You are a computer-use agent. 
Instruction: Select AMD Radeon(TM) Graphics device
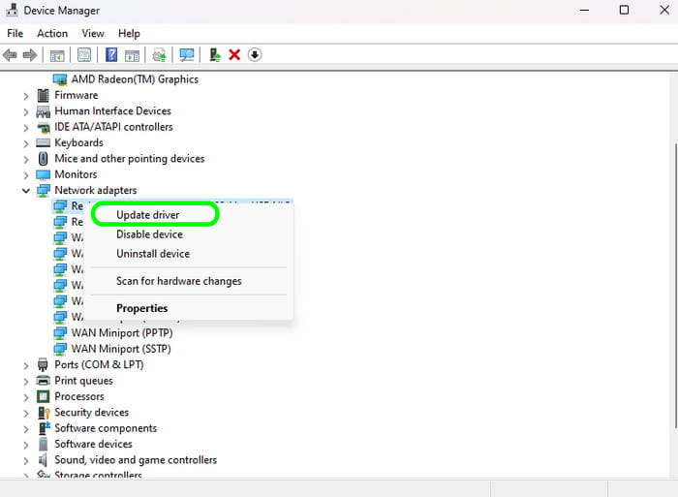(135, 79)
